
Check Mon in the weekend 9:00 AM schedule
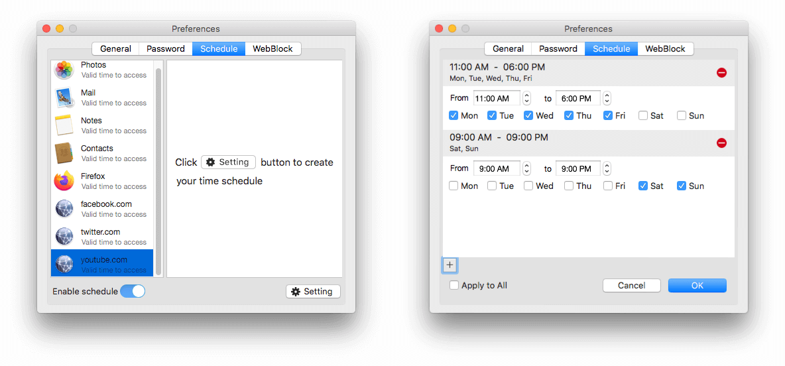point(453,186)
